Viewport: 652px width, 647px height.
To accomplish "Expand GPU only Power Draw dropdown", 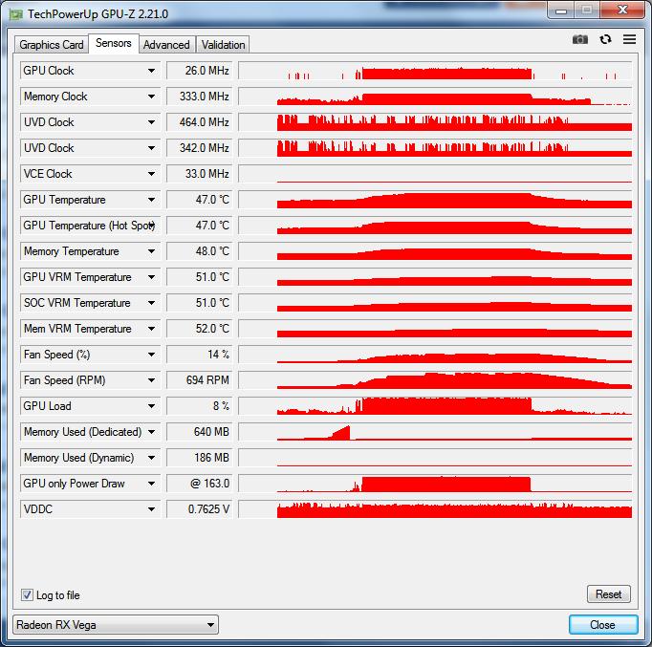I will click(151, 484).
